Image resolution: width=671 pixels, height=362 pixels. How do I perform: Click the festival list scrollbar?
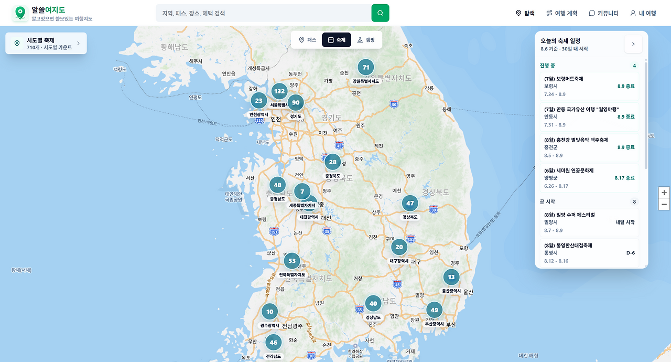(645, 115)
